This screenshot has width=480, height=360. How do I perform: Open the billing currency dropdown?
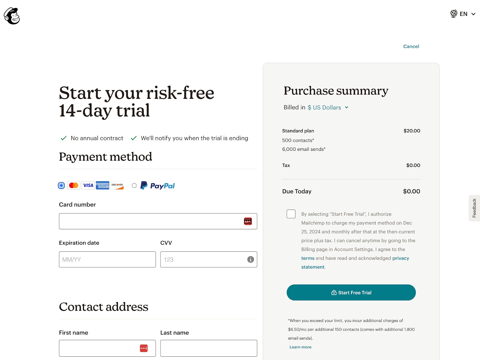(328, 107)
